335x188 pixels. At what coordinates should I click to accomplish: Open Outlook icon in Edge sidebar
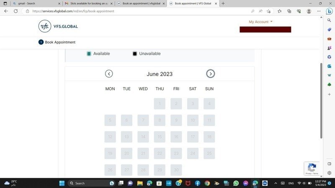[x=329, y=66]
